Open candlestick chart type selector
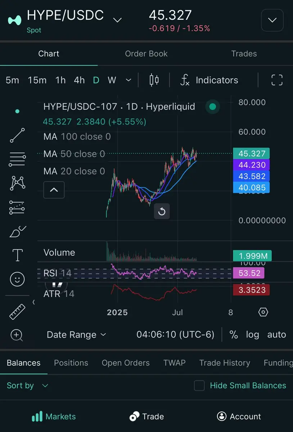Viewport: 293px width, 432px height. (x=154, y=80)
